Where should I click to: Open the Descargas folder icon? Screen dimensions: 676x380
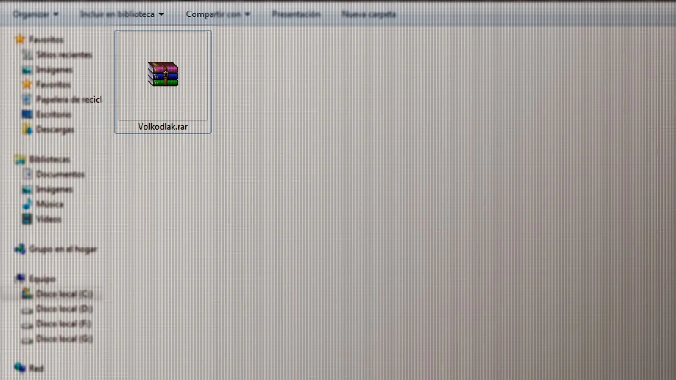click(x=27, y=129)
